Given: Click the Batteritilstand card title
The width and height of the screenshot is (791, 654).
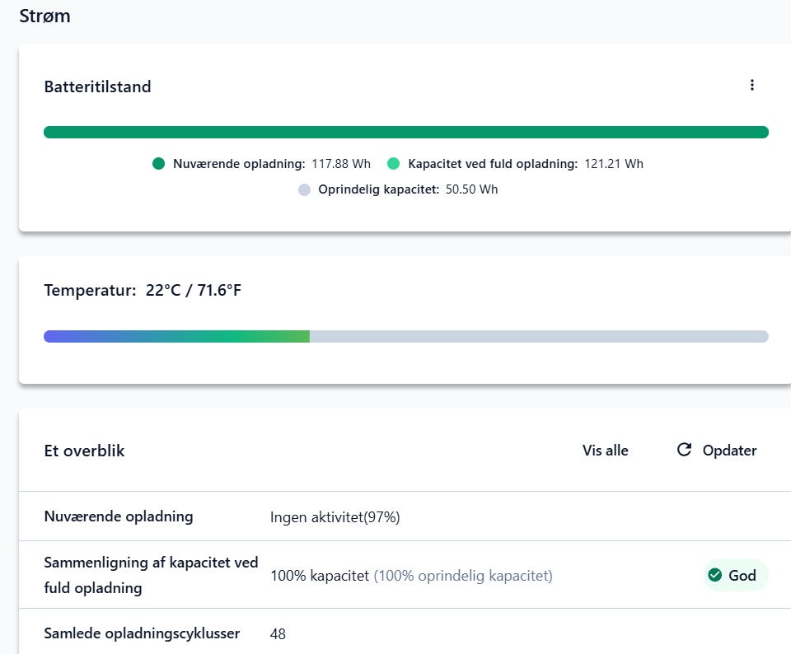Looking at the screenshot, I should 97,87.
